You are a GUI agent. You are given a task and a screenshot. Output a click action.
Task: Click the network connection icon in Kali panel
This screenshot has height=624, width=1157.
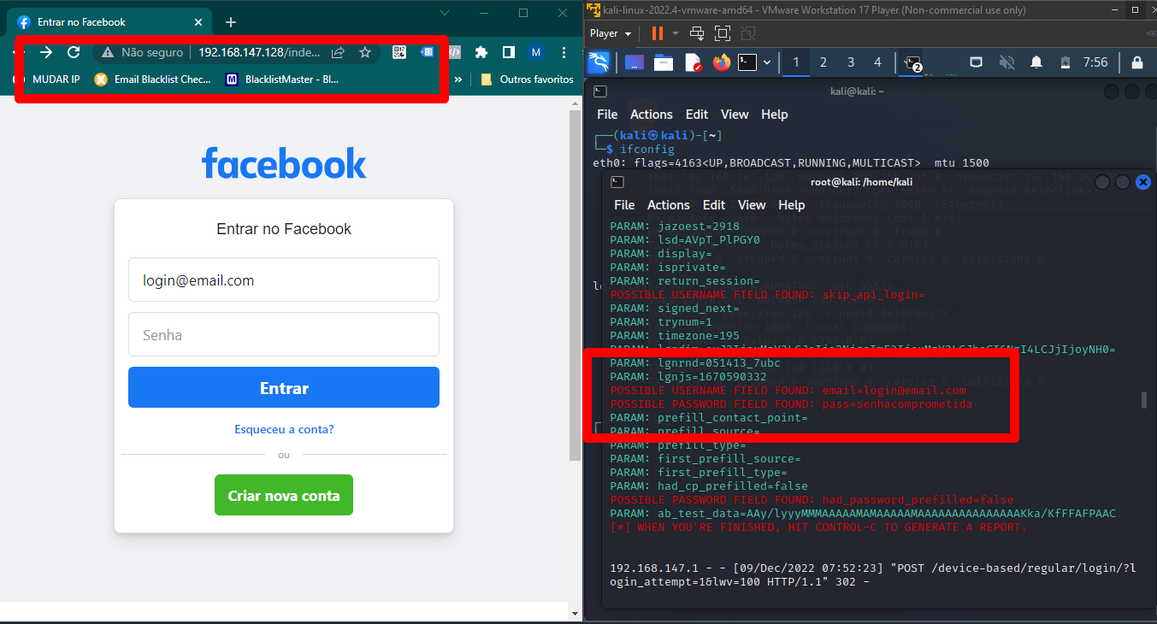976,62
